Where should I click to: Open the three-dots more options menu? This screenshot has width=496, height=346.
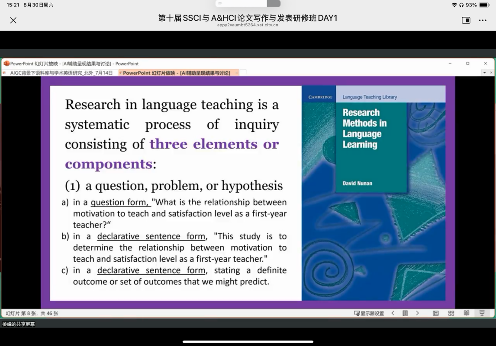click(483, 20)
